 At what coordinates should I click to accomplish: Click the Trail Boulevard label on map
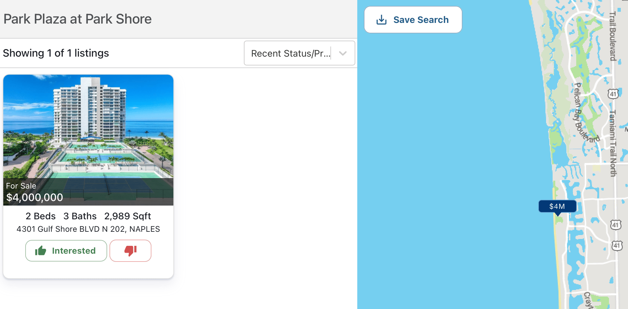pos(612,36)
